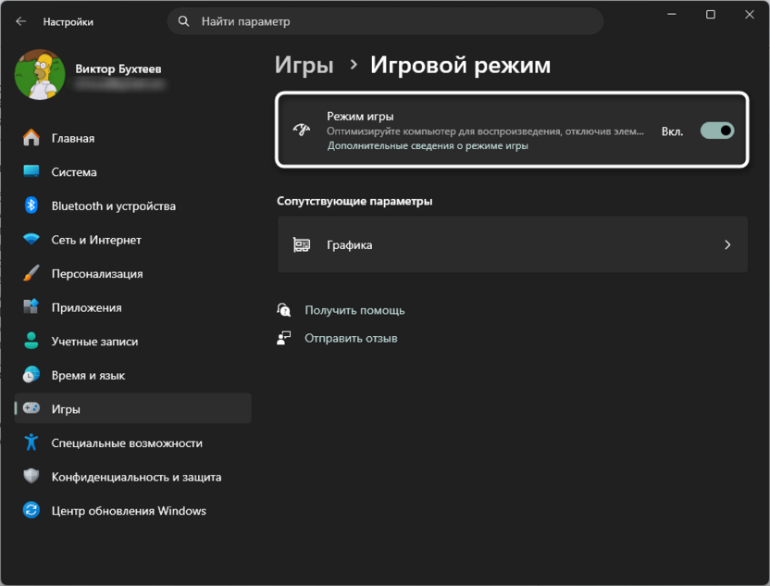
Task: Click the Время и язык clock icon
Action: [31, 375]
